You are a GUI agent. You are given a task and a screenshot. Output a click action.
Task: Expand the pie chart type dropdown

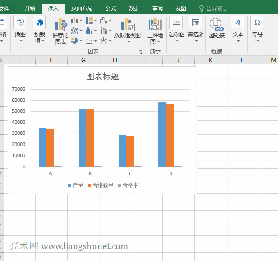[77, 41]
